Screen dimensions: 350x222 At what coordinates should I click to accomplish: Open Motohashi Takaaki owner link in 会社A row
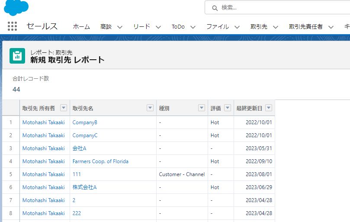(x=44, y=148)
